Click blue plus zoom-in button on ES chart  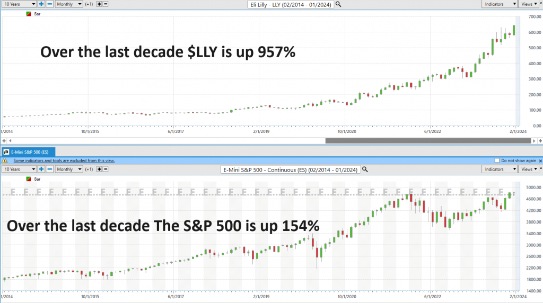point(41,169)
